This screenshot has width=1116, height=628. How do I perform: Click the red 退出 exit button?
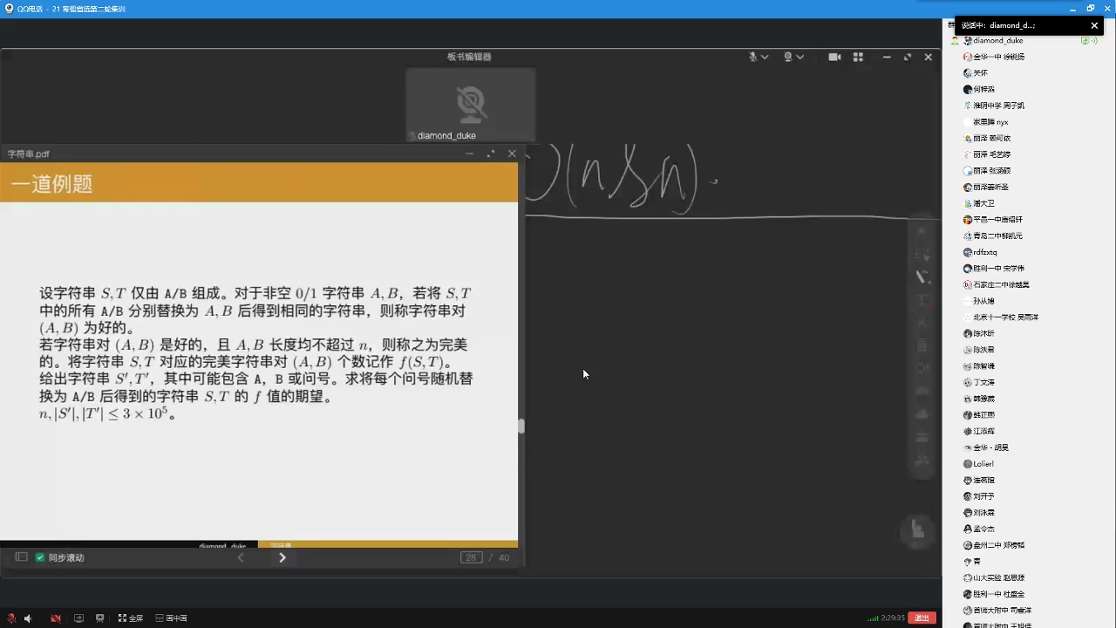[x=922, y=618]
